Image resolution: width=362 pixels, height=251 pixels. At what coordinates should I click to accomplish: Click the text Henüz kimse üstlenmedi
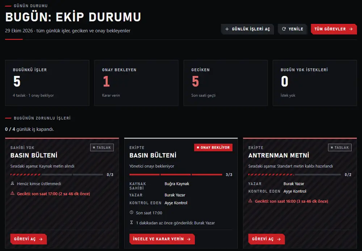click(39, 184)
